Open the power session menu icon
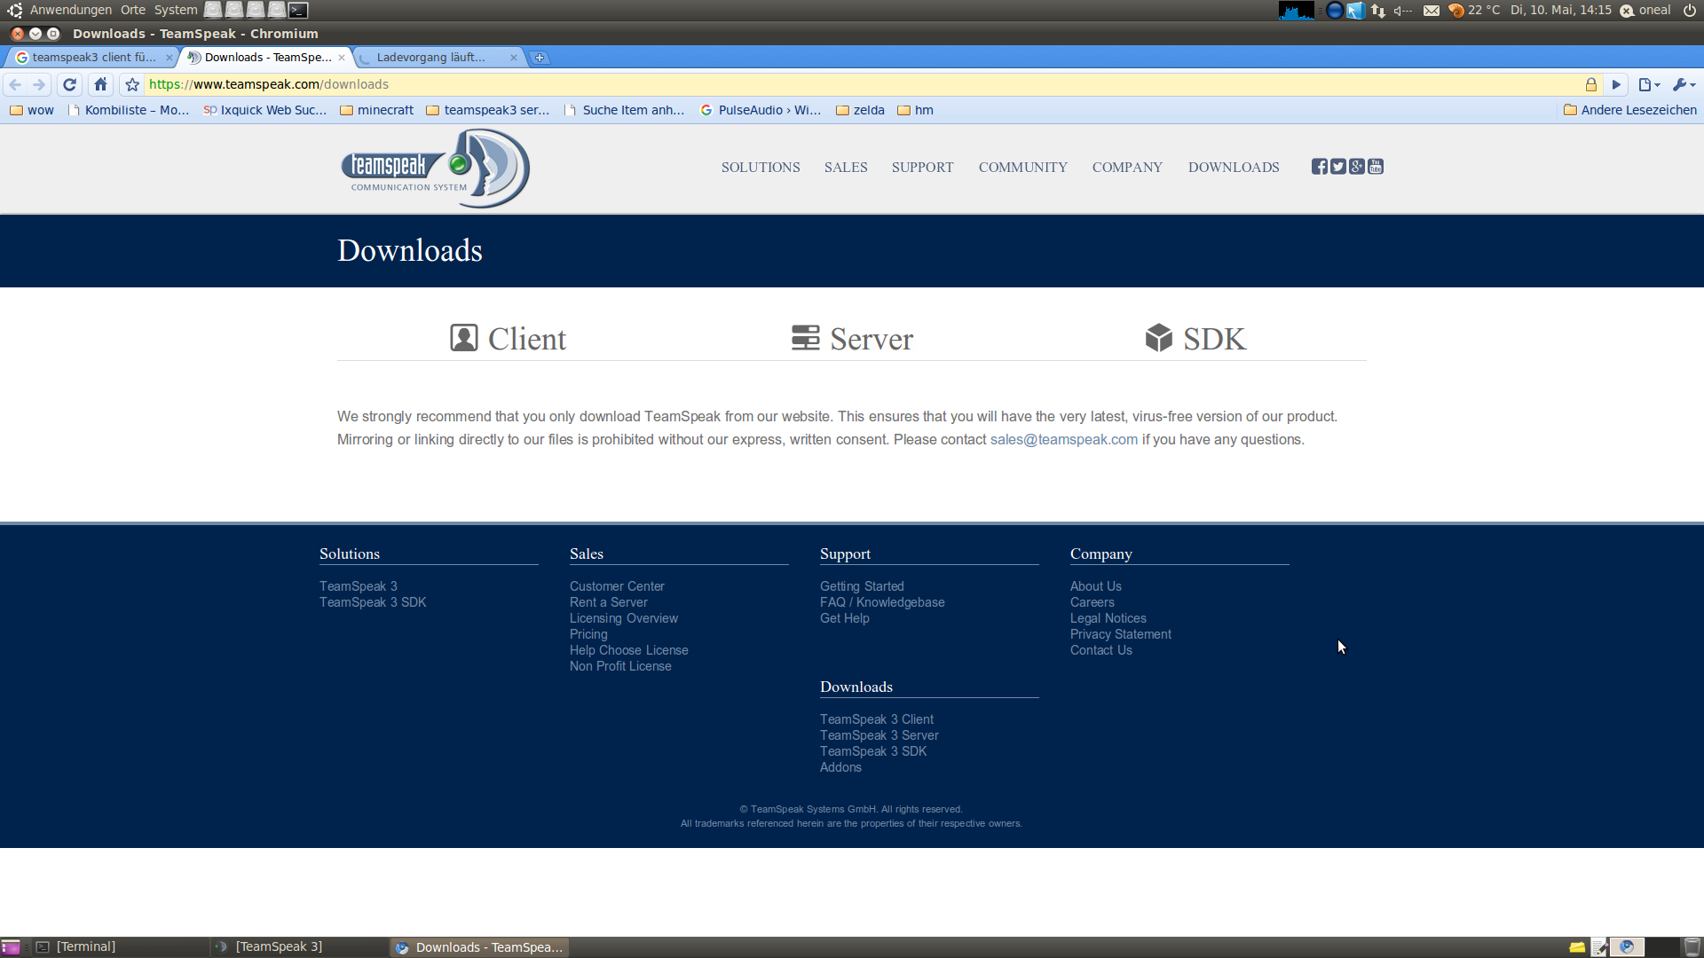Screen dimensions: 1704x958 (1690, 11)
